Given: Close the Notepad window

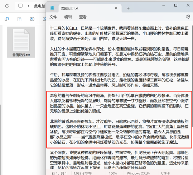Looking at the screenshot, I should click(188, 5).
